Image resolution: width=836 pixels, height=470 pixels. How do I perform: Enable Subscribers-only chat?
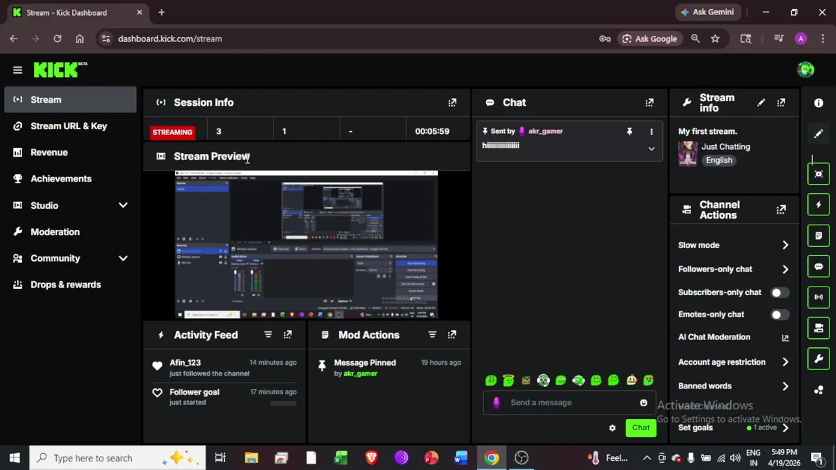tap(779, 292)
